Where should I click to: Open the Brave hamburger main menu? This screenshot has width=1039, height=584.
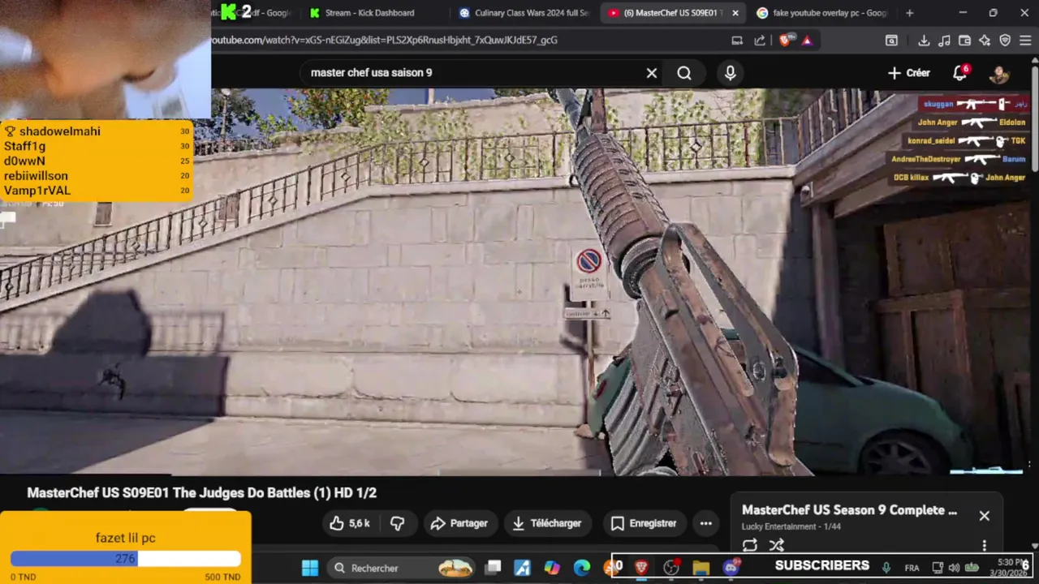click(1026, 40)
